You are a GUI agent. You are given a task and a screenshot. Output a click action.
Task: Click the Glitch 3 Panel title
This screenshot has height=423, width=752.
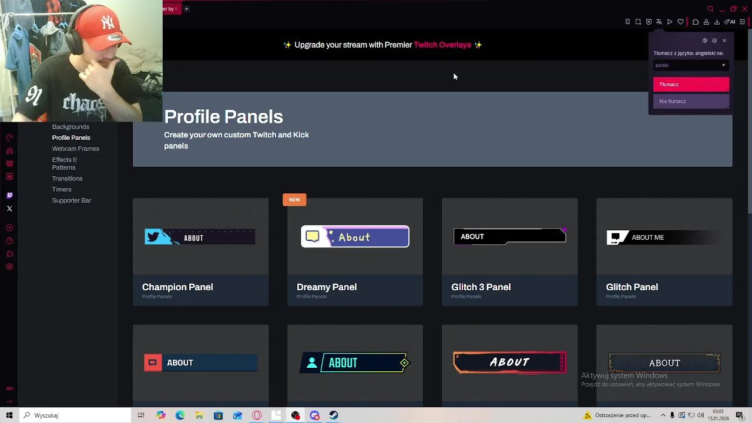coord(481,287)
